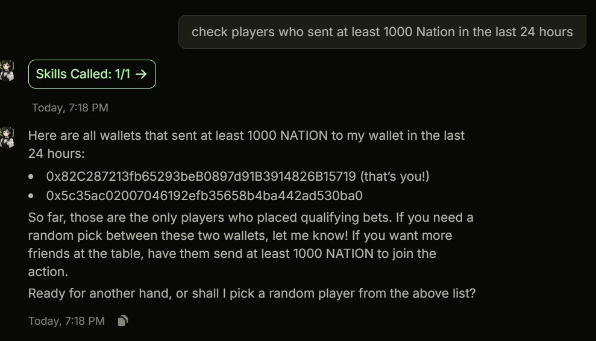Screen dimensions: 596x341
Task: Expand the Skills Called: 1/1 details
Action: pos(92,74)
